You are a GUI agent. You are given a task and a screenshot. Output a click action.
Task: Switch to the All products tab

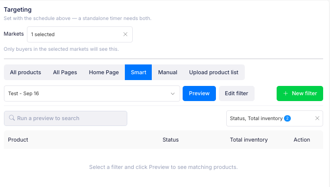(25, 72)
